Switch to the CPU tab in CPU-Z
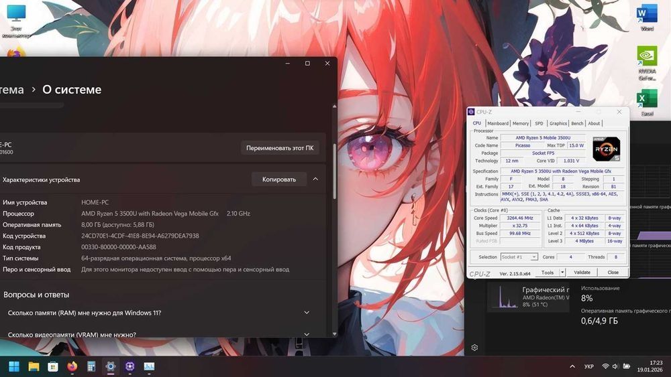Viewport: 671px width, 377px height. pyautogui.click(x=476, y=123)
